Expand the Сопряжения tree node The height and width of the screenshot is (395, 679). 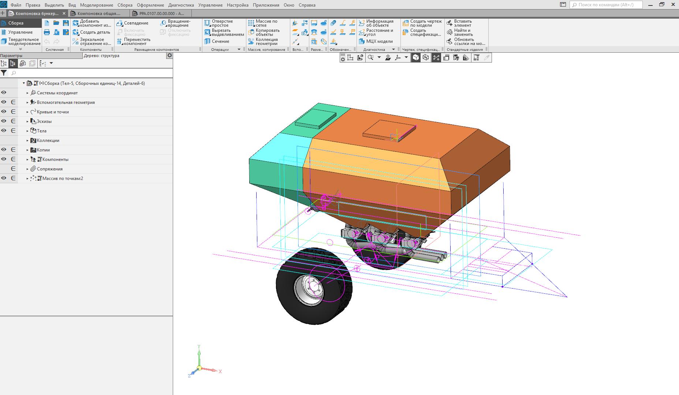27,169
